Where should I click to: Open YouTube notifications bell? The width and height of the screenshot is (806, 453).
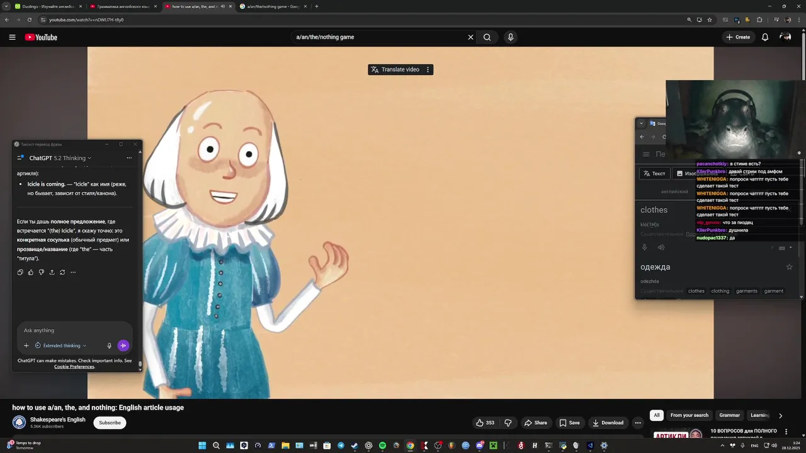[x=765, y=37]
